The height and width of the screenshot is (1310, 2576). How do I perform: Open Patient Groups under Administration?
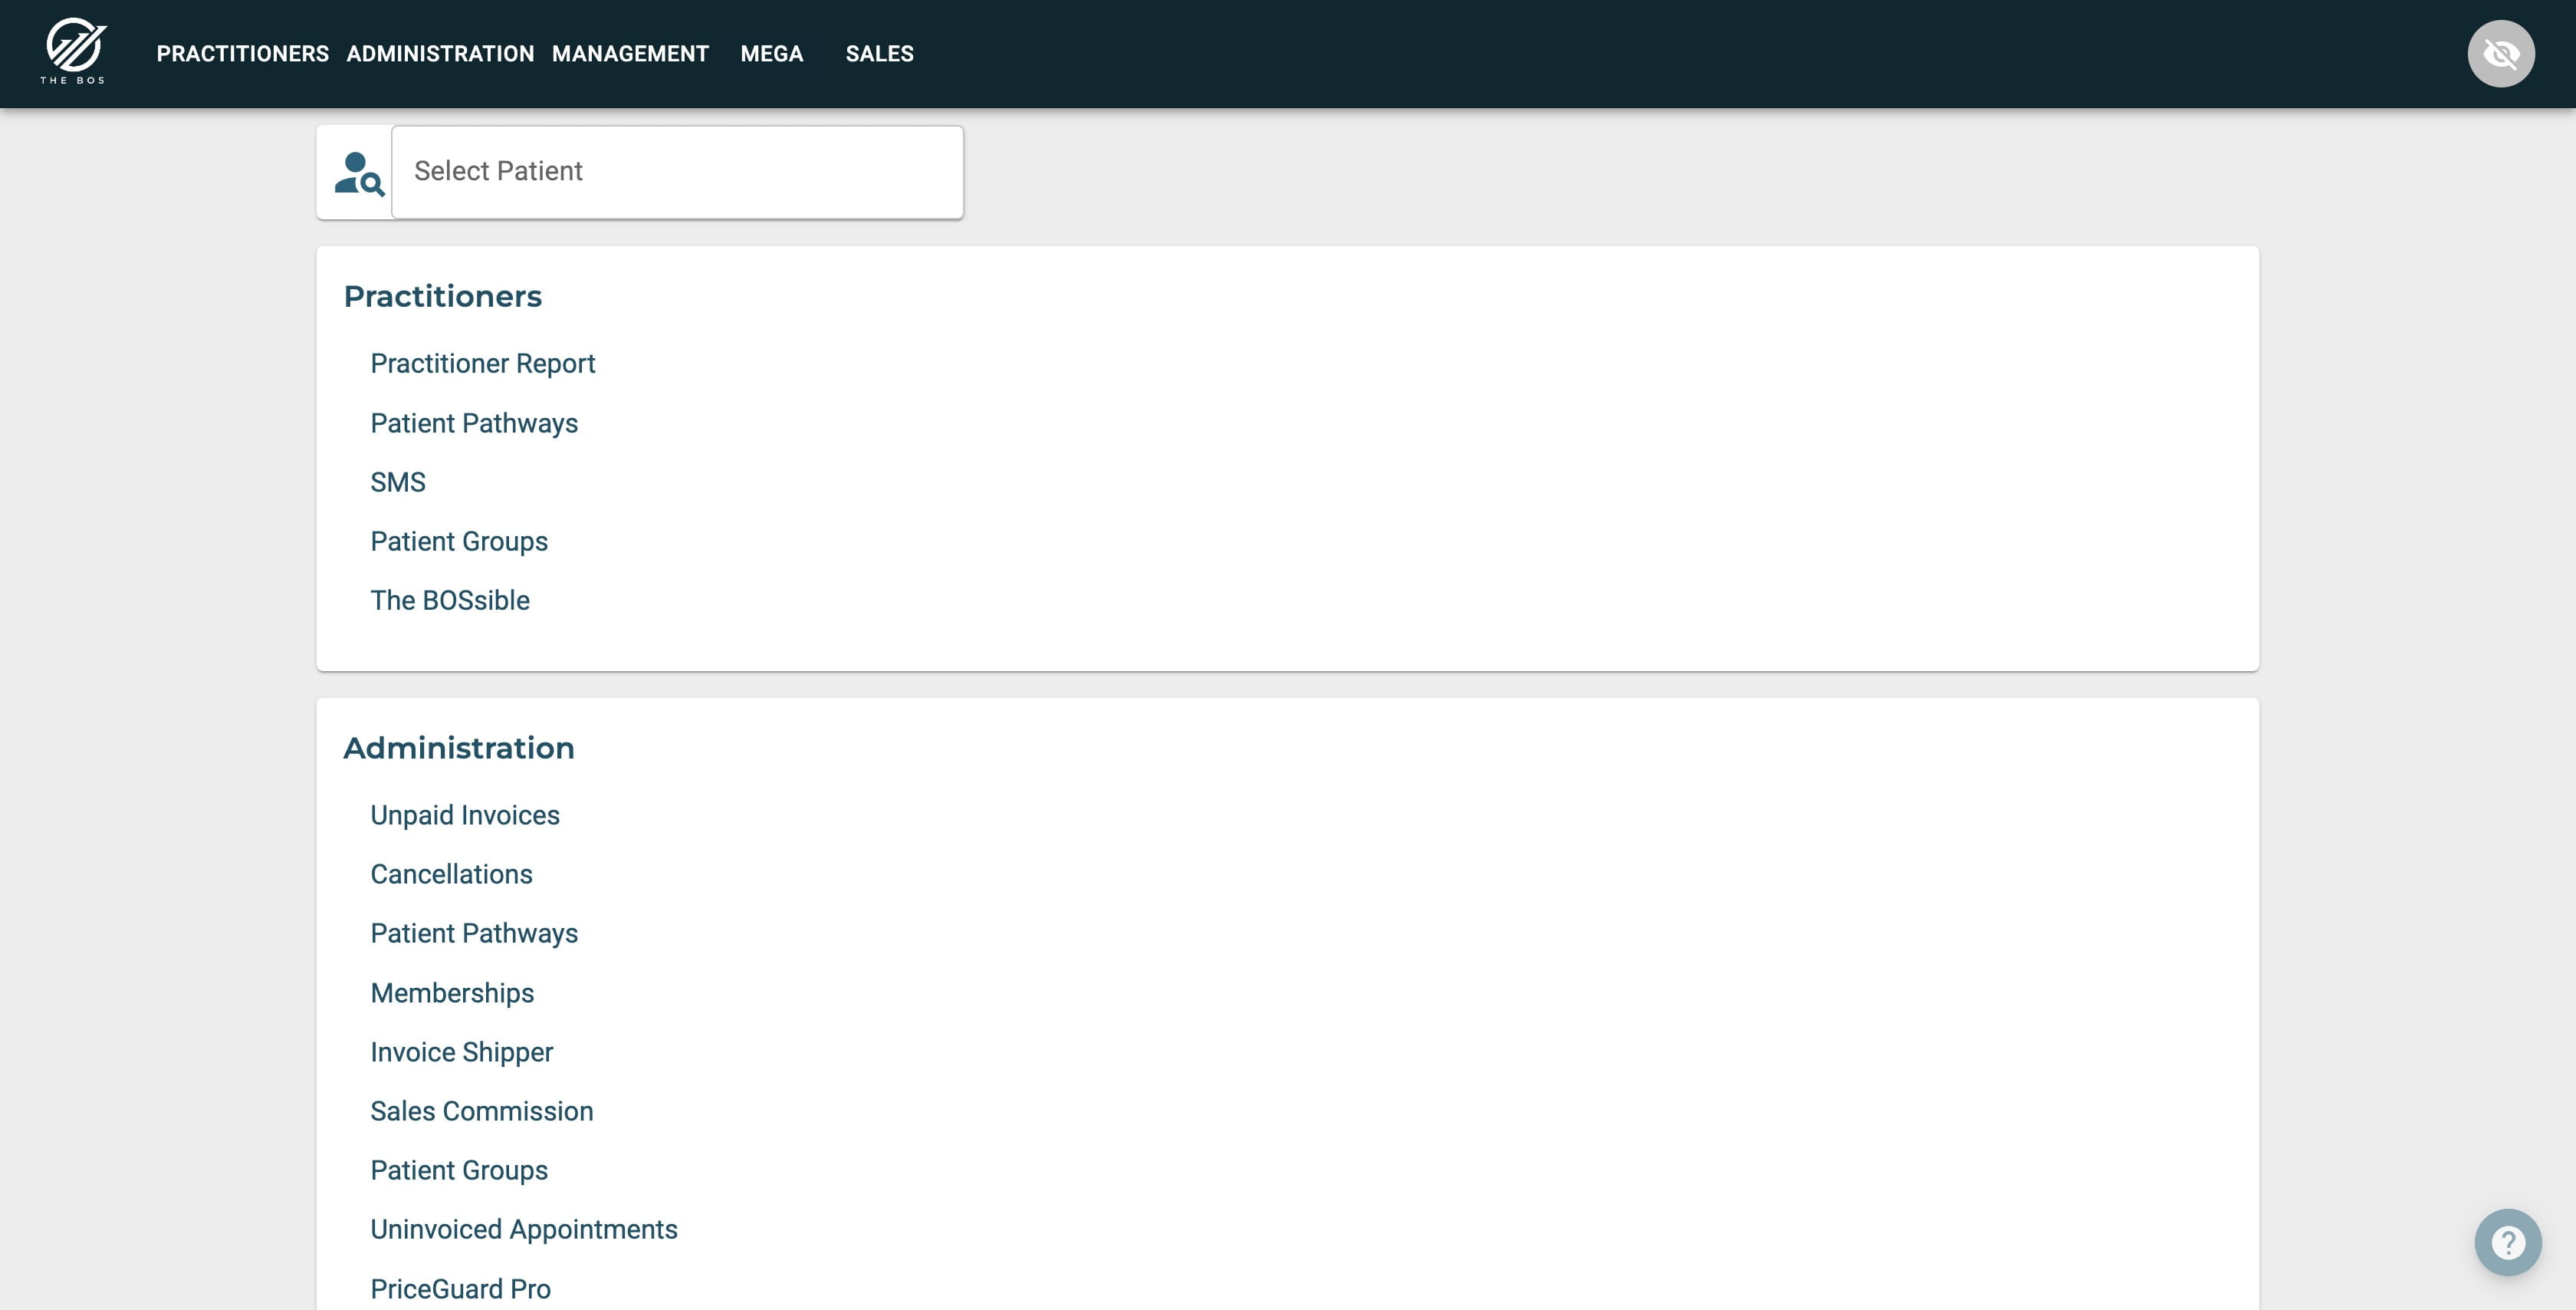(459, 1170)
